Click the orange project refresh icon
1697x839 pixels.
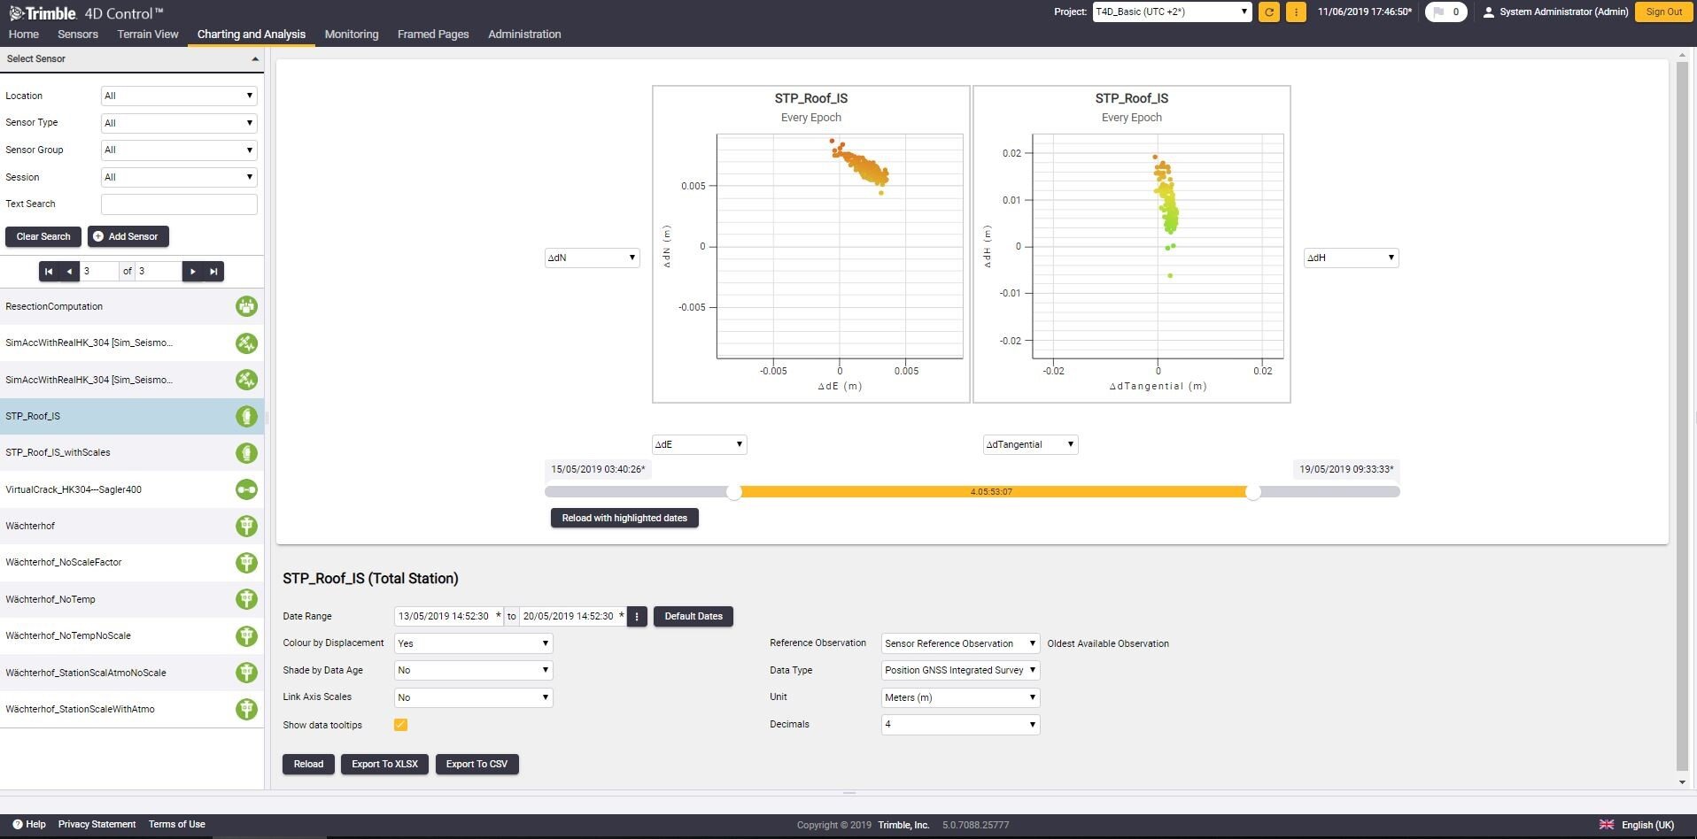click(x=1269, y=12)
